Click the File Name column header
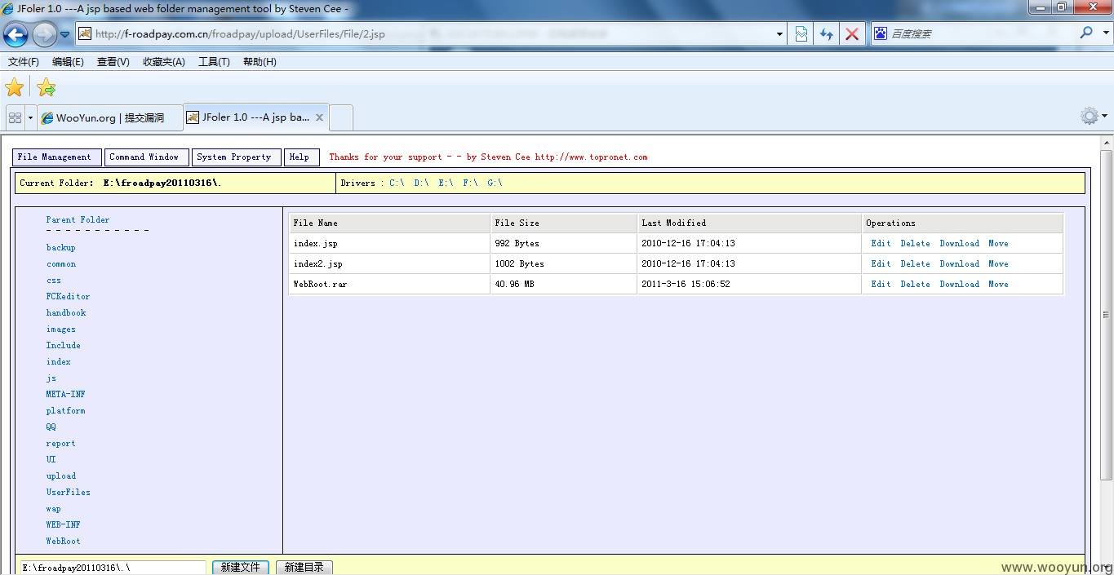1114x575 pixels. pos(389,223)
